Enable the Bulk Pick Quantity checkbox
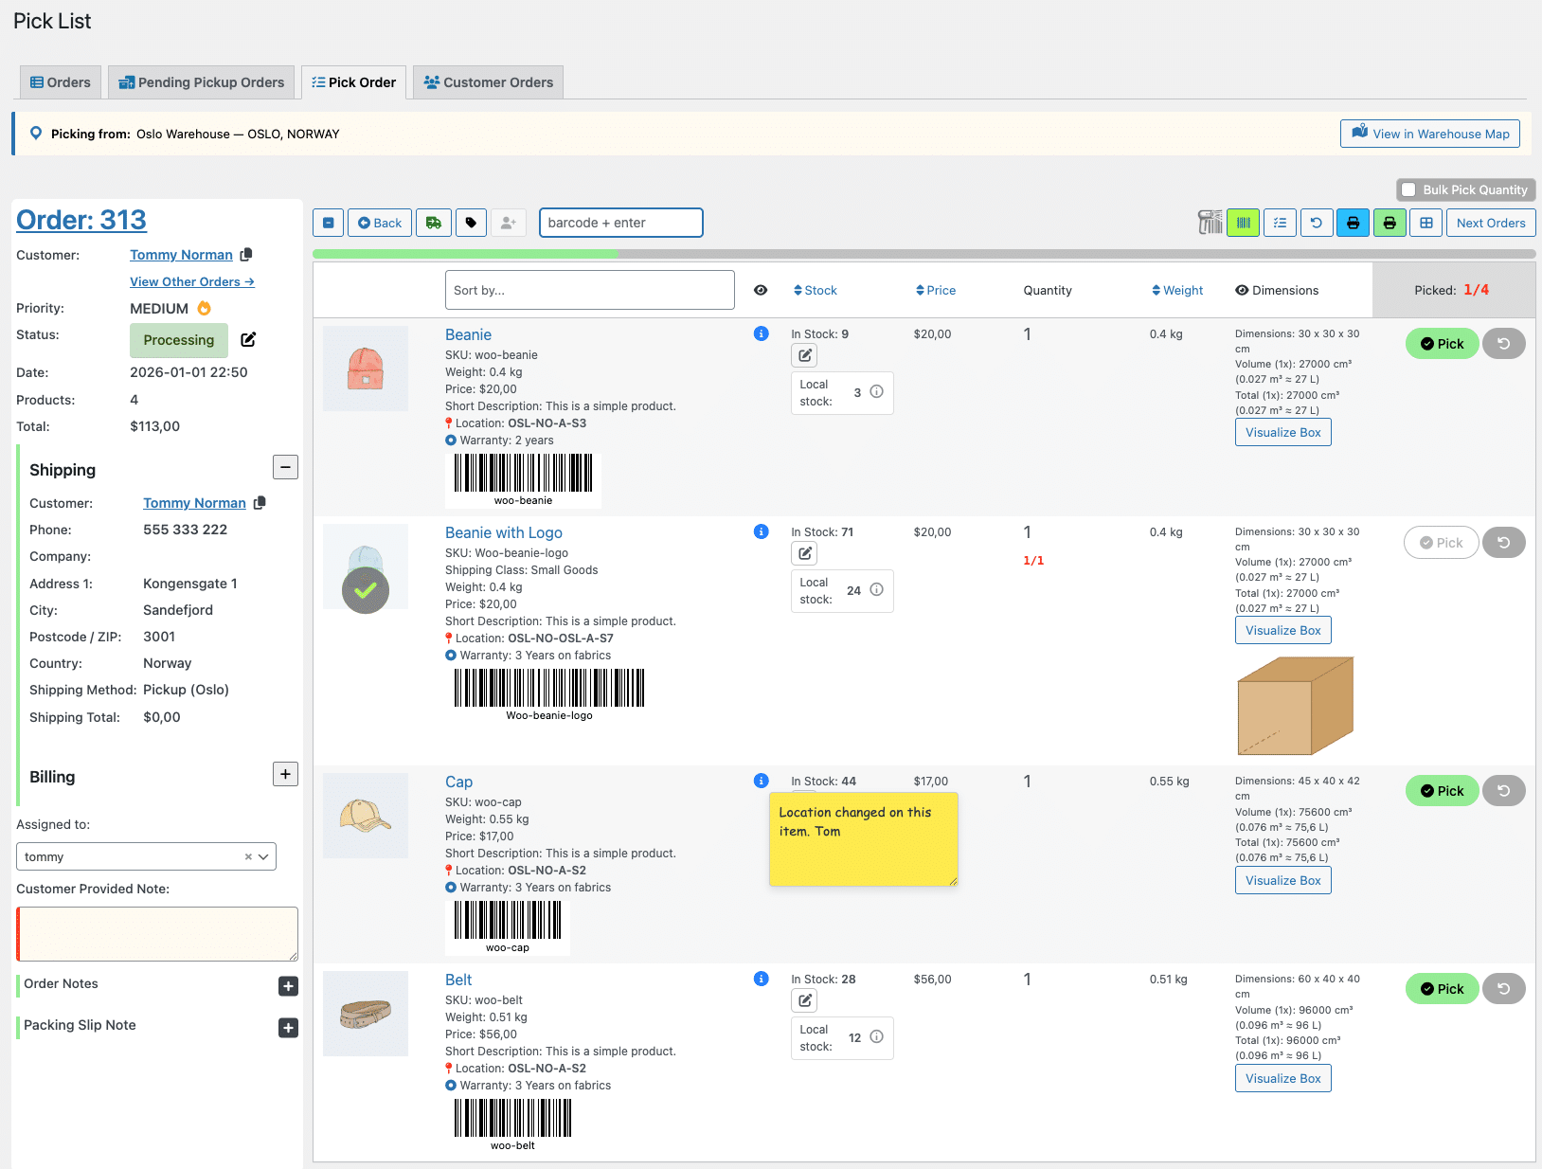 pos(1408,189)
